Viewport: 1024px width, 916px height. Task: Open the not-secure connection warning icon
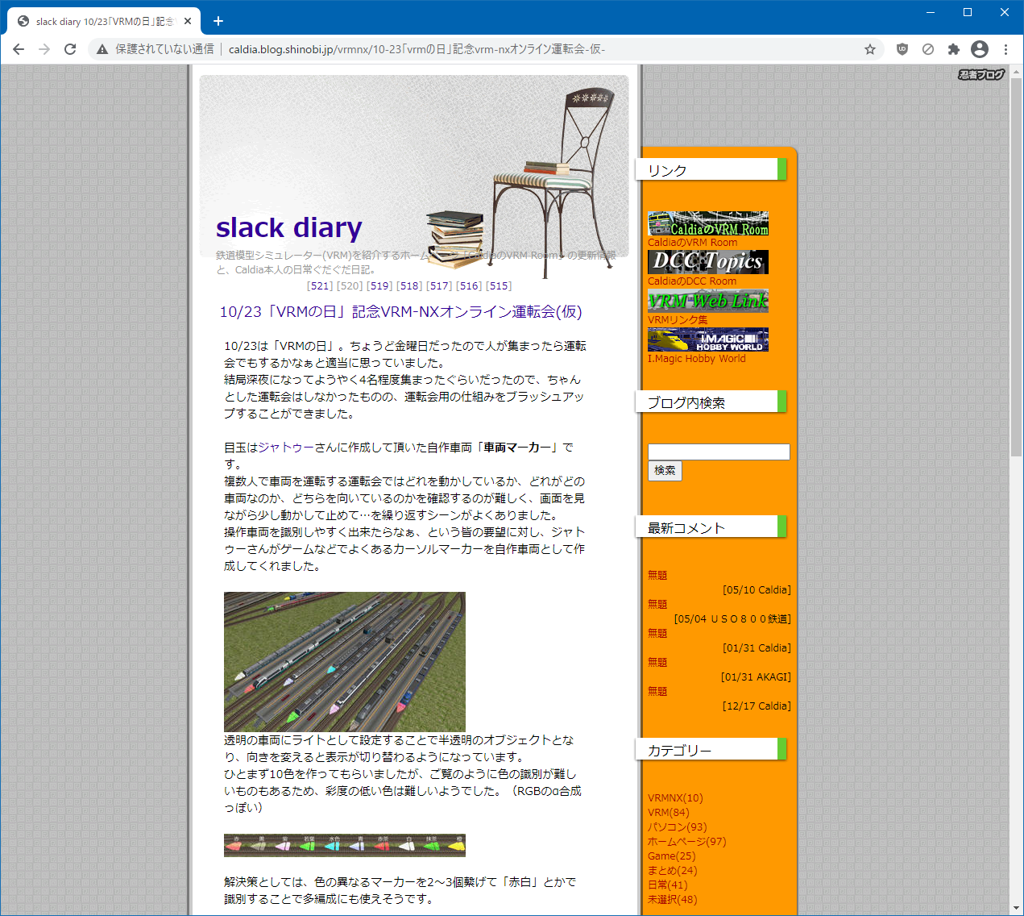[102, 49]
